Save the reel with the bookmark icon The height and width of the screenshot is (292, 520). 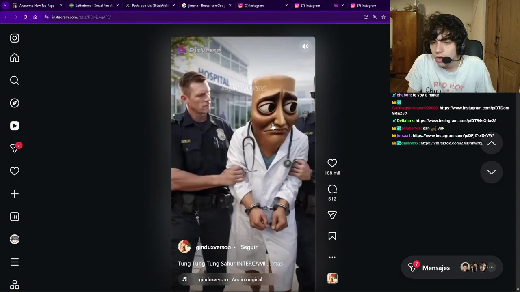pyautogui.click(x=332, y=236)
